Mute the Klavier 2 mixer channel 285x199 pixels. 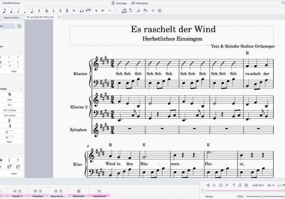click(15, 191)
